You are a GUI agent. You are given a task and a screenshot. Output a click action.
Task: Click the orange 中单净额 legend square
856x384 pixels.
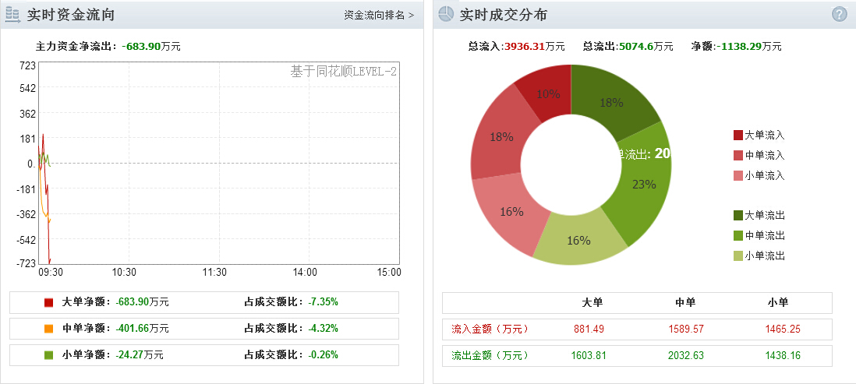tap(48, 329)
